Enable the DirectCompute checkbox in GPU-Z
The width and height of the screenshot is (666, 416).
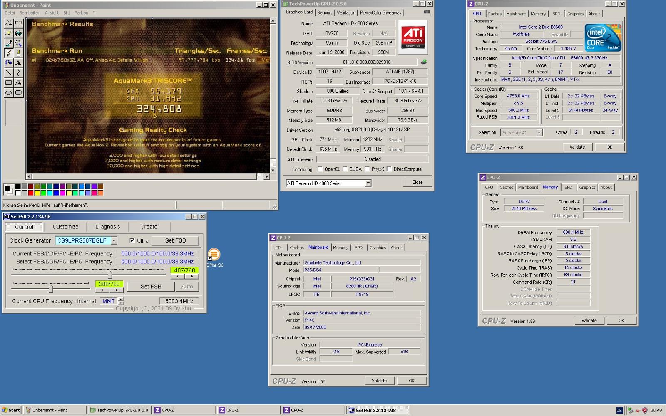click(x=389, y=169)
